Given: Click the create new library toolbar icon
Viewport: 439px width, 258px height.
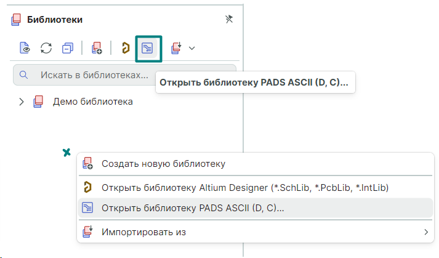Looking at the screenshot, I should tap(96, 48).
